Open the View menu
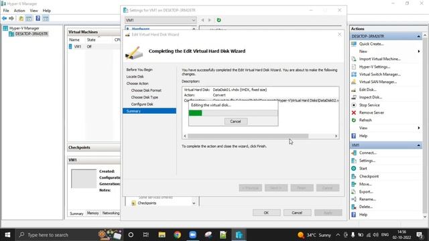The height and width of the screenshot is (241, 429). [34, 11]
